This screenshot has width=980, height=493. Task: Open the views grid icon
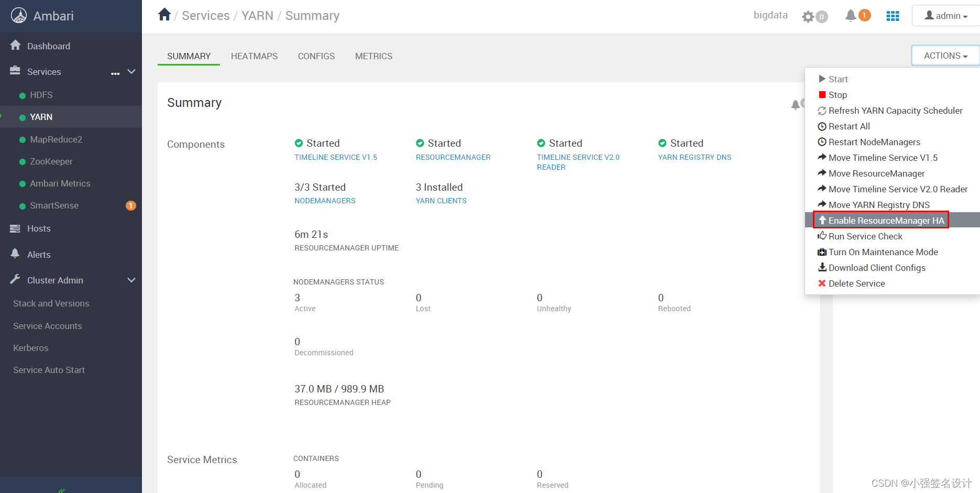pos(893,16)
